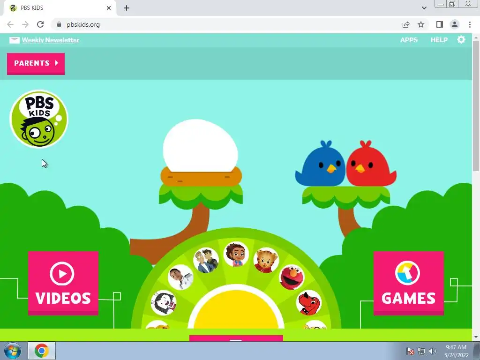Screen dimensions: 480x360
Task: Open the HELP link
Action: tap(439, 40)
